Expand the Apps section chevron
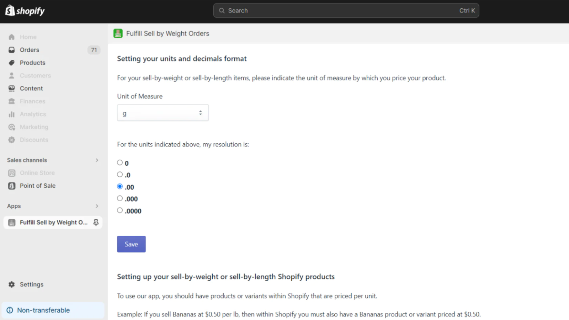 [97, 206]
